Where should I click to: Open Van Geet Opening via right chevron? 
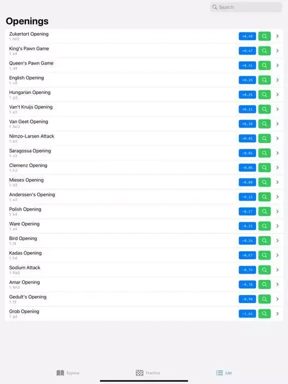tap(277, 124)
